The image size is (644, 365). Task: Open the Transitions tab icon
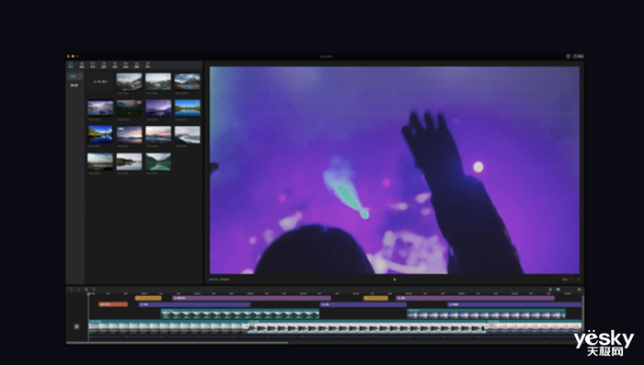(x=126, y=65)
